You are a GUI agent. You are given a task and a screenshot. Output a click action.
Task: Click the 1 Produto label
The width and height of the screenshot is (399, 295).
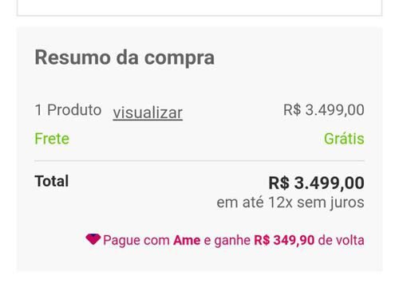pyautogui.click(x=68, y=110)
